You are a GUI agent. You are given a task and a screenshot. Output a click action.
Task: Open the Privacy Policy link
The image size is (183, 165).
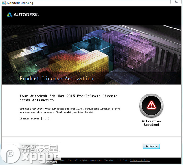coord(140,160)
